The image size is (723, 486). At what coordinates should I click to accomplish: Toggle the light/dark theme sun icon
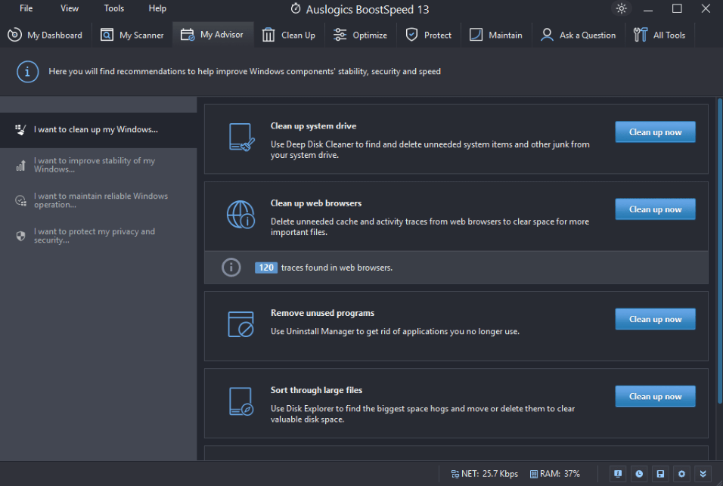(x=621, y=9)
